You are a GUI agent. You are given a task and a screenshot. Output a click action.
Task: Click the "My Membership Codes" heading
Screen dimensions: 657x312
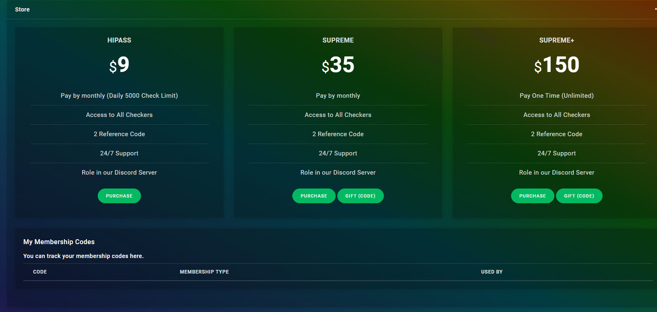click(59, 242)
